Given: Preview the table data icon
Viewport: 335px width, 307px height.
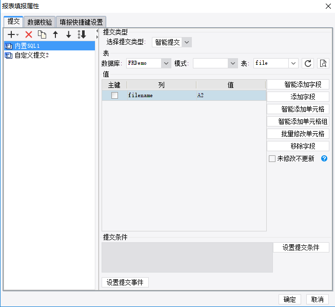Looking at the screenshot, I should [323, 63].
